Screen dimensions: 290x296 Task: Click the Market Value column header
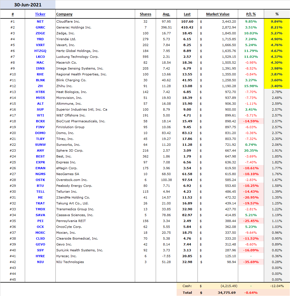(218, 14)
